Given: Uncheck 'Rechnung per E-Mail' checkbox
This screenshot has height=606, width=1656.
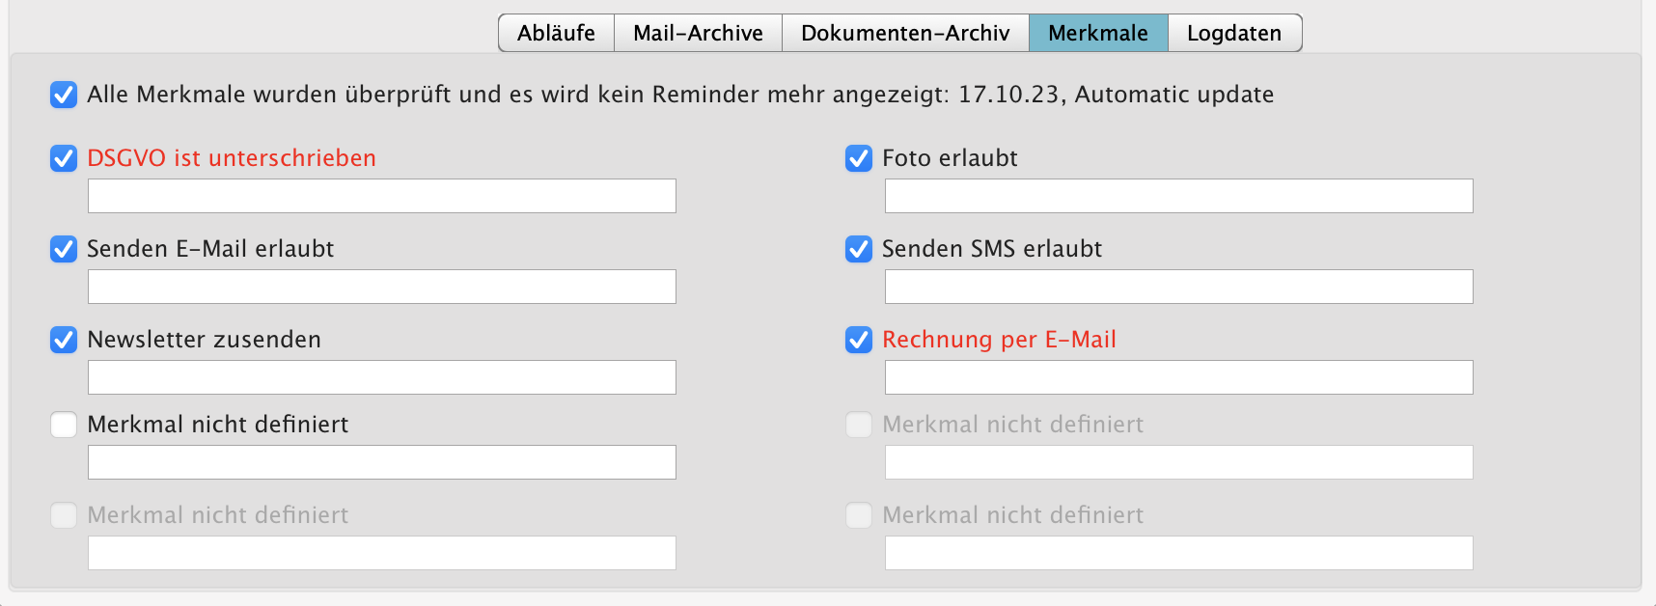Looking at the screenshot, I should click(x=859, y=340).
